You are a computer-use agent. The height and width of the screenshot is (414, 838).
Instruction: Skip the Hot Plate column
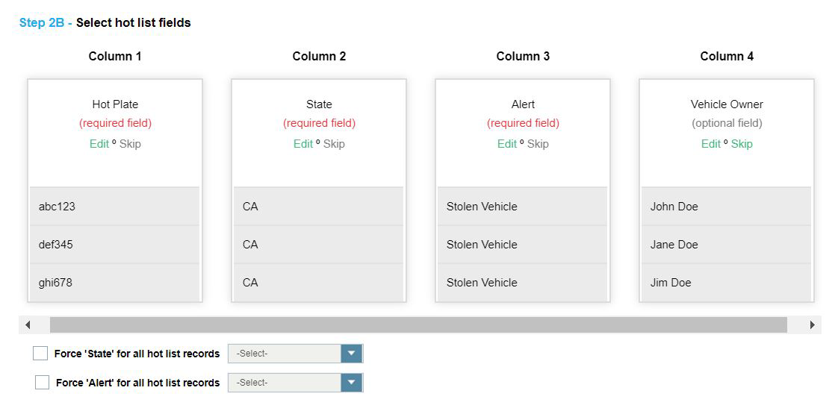click(x=130, y=144)
